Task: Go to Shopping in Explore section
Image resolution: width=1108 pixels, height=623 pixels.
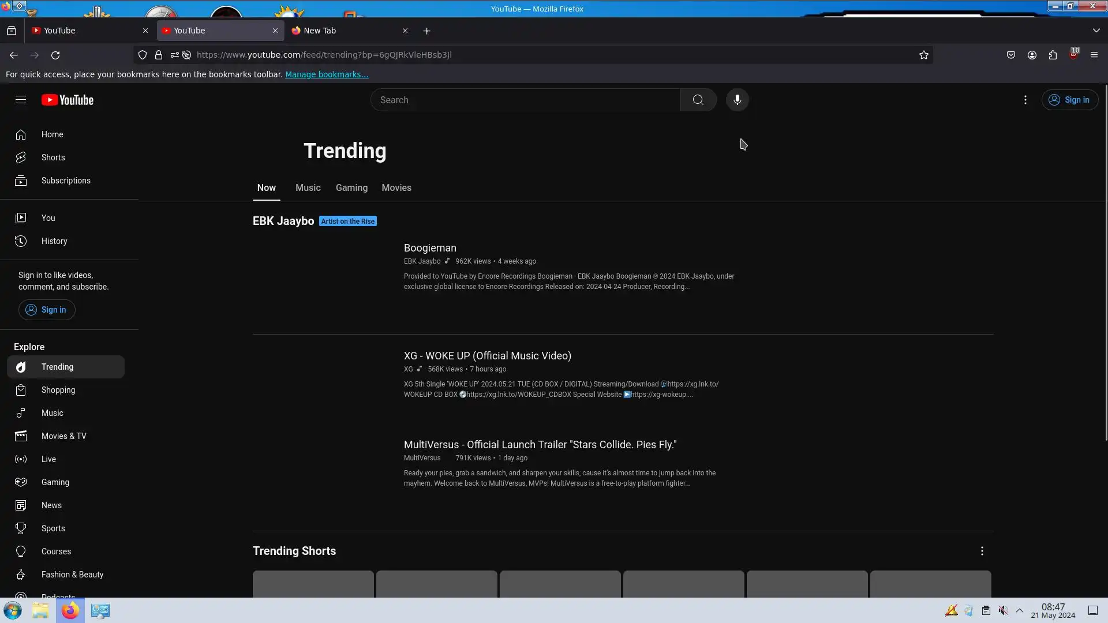Action: click(58, 390)
